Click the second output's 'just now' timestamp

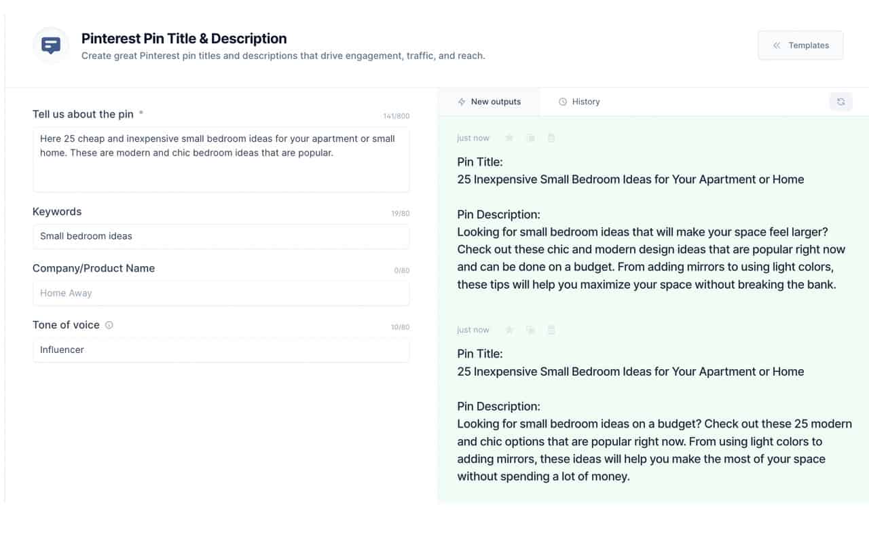473,330
